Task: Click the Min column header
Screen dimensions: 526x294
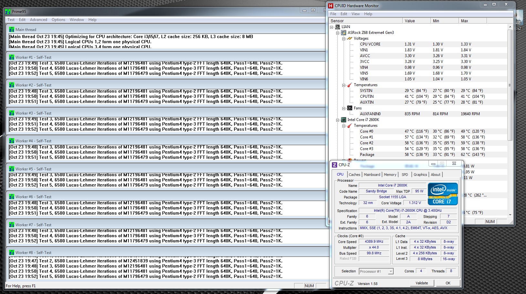Action: [444, 21]
